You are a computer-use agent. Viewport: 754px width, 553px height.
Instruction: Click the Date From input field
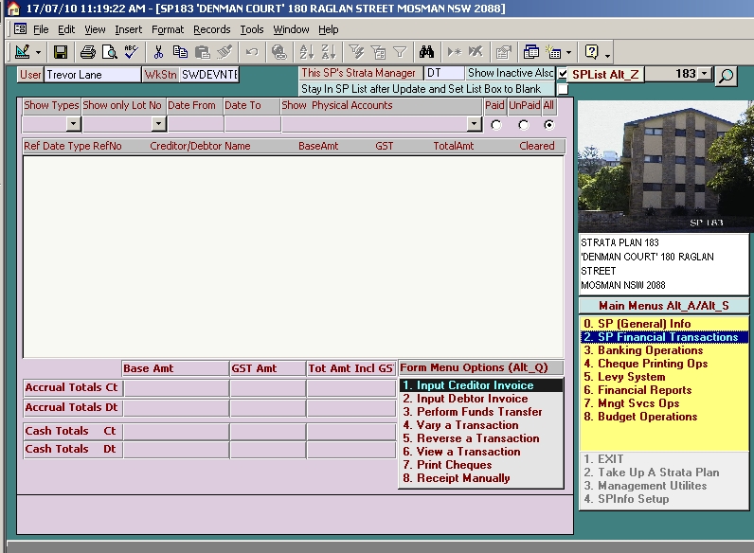tap(194, 124)
